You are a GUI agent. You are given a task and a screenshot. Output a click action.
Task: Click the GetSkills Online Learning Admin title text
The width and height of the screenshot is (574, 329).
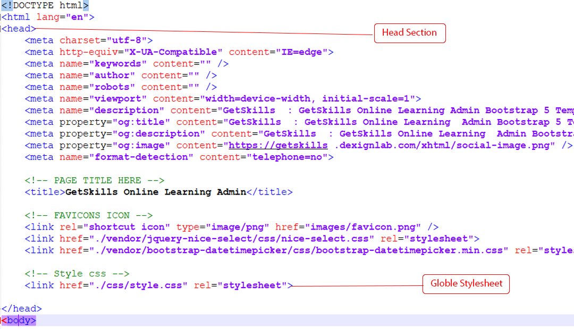tap(156, 192)
